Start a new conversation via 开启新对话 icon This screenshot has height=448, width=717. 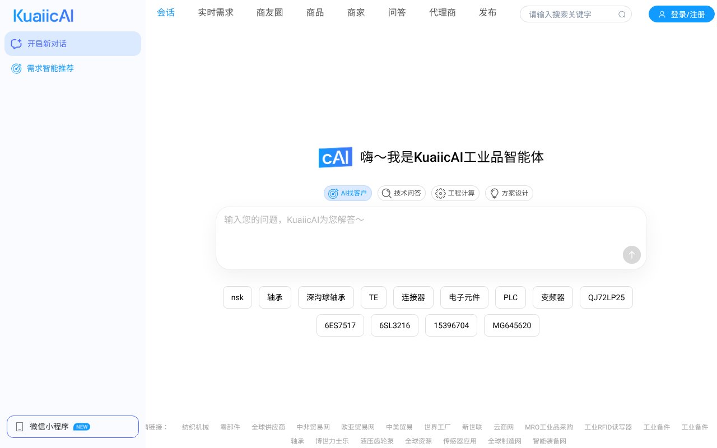click(17, 44)
